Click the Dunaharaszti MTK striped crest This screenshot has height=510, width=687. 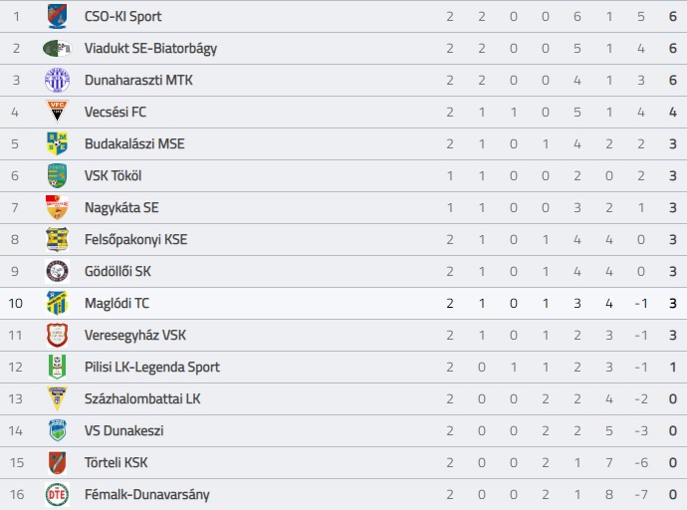57,80
